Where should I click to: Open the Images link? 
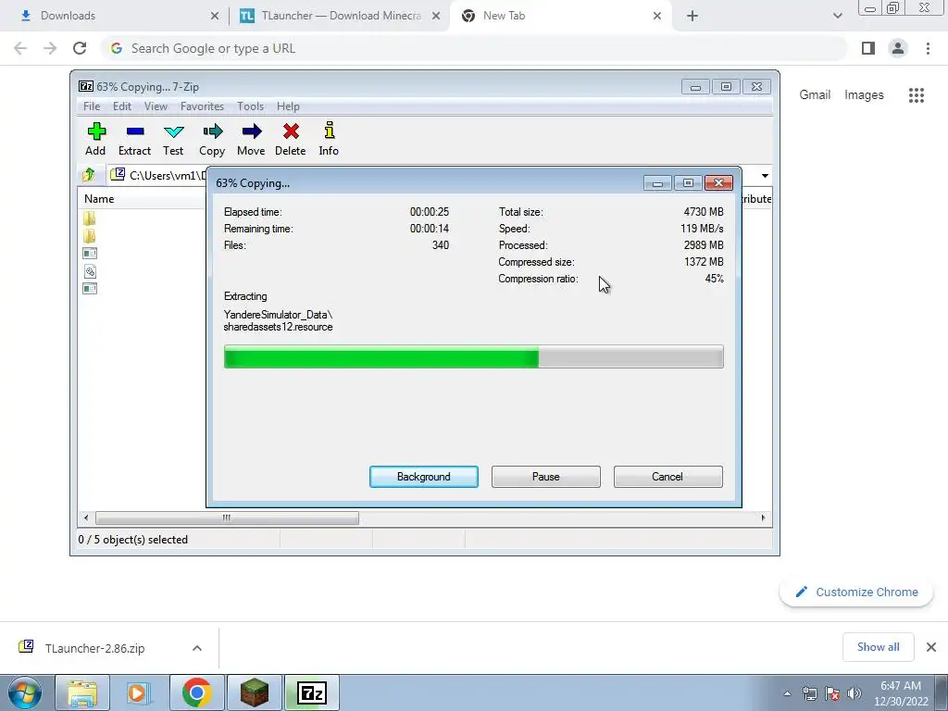click(864, 95)
